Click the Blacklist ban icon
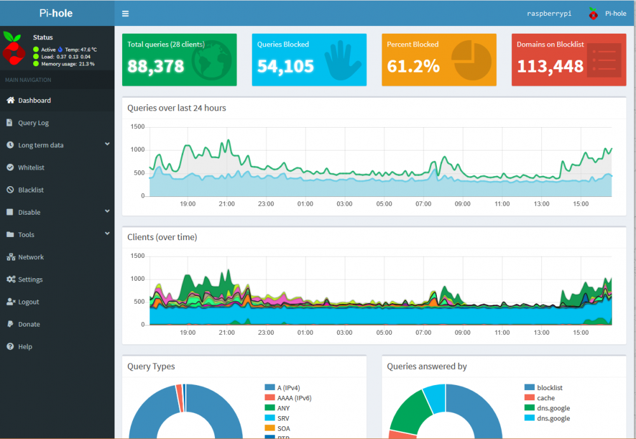 10,189
